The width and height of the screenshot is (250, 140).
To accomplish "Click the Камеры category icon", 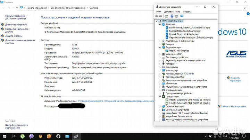I will (x=163, y=64).
